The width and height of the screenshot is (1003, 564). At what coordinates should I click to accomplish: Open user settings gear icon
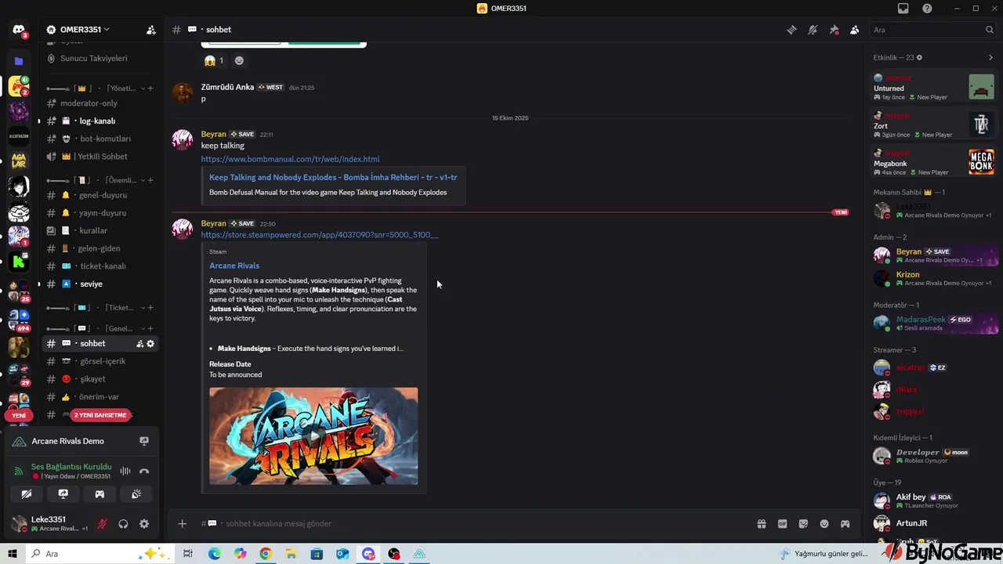click(x=144, y=524)
